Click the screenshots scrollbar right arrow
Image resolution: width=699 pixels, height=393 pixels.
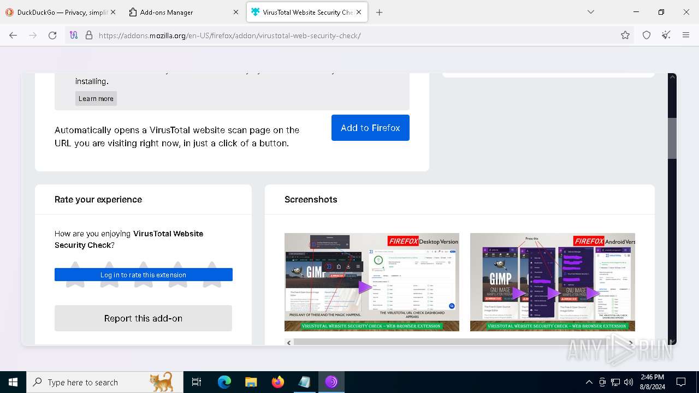pos(631,343)
